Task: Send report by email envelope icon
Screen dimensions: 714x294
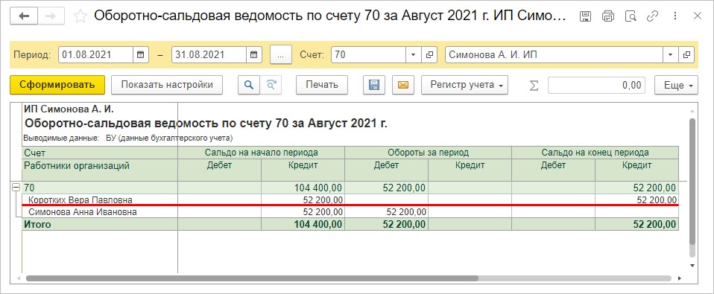Action: (x=403, y=85)
